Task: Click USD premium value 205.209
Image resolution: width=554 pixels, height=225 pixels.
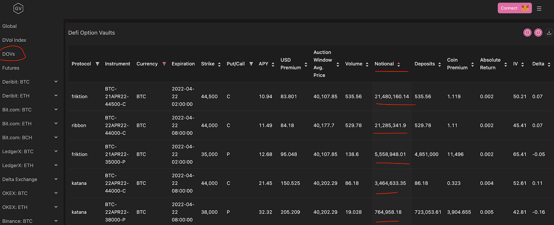Action: (290, 212)
